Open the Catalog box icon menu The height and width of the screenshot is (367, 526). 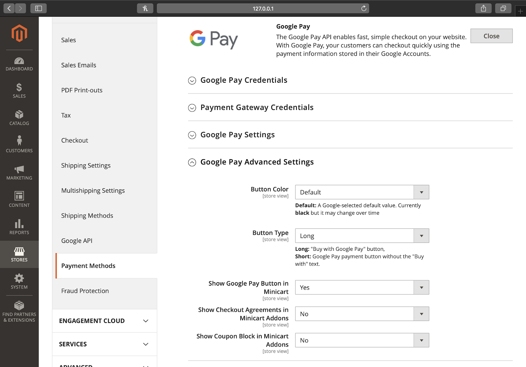point(19,118)
